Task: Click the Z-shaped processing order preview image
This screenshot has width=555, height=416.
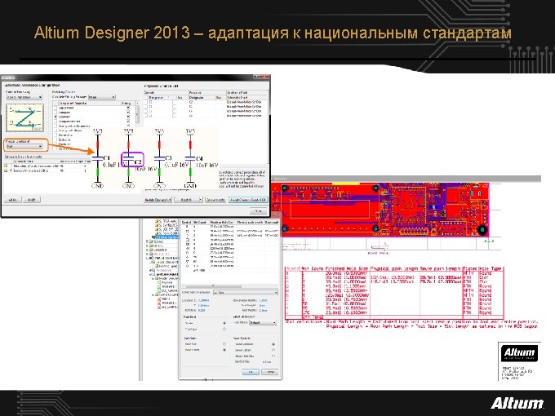Action: pos(24,117)
